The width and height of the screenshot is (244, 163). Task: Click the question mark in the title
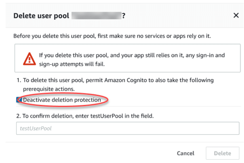coord(123,16)
